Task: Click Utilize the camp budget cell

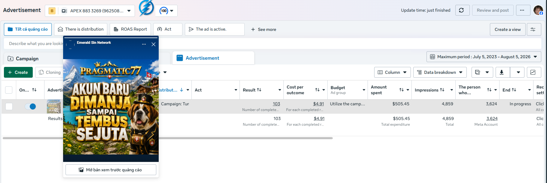Action: coord(347,104)
